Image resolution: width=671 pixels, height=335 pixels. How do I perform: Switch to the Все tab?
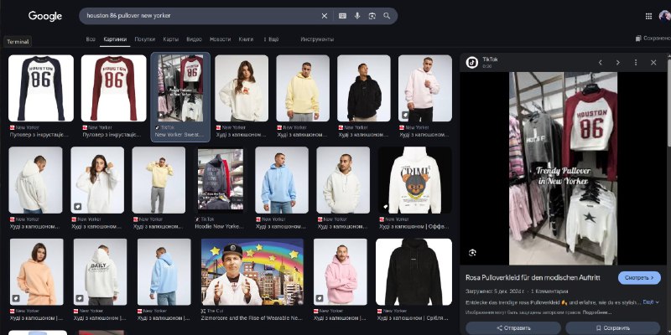coord(91,39)
